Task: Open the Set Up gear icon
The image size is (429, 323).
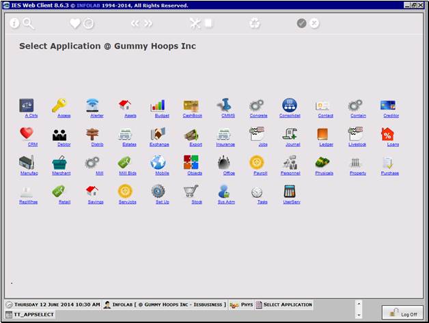Action: (158, 191)
